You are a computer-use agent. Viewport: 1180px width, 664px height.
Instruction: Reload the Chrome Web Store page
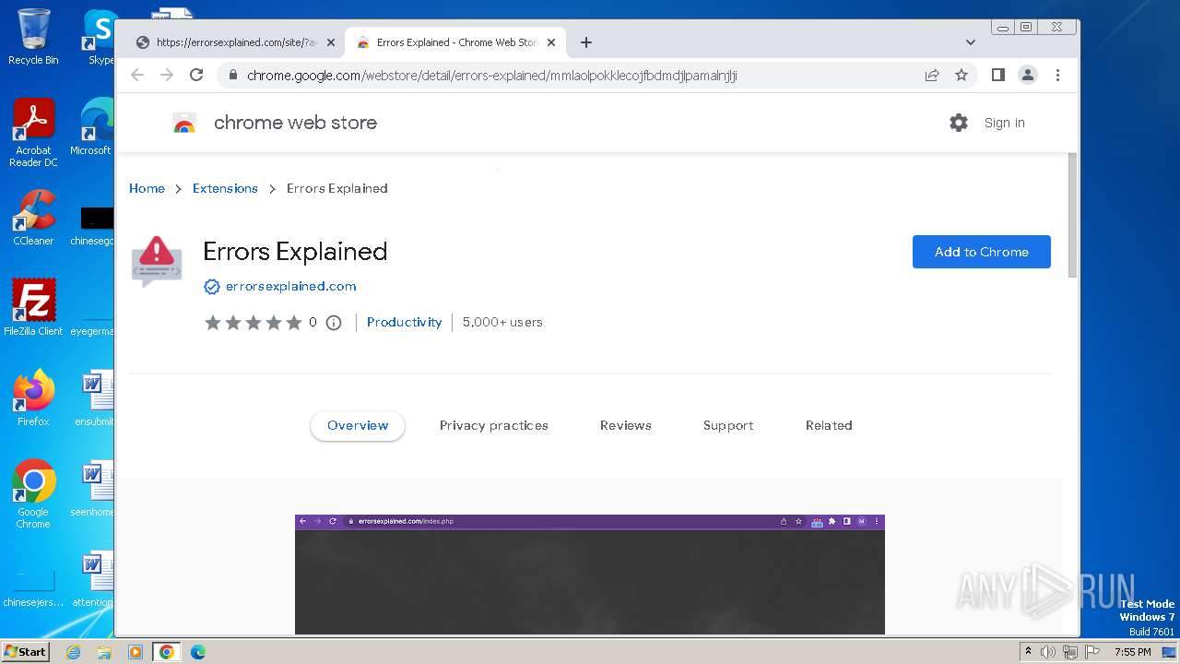196,76
